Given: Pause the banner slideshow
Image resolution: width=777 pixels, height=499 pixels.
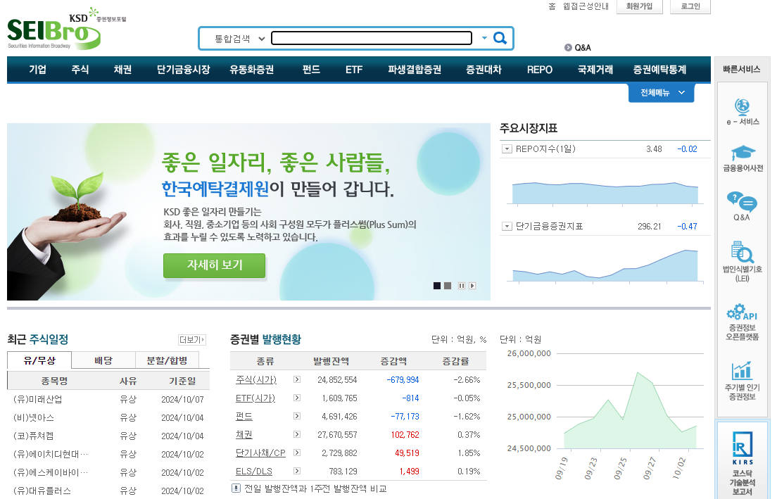Looking at the screenshot, I should 462,286.
